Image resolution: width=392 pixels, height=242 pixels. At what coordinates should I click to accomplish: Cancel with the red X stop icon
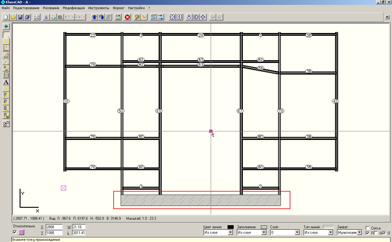[127, 17]
